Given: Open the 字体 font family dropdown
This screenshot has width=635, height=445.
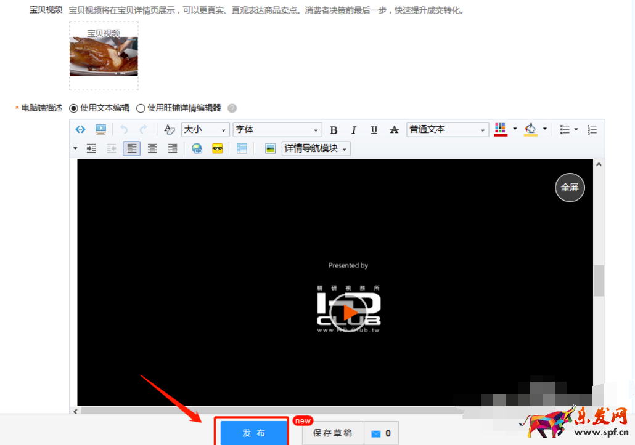Looking at the screenshot, I should click(277, 130).
